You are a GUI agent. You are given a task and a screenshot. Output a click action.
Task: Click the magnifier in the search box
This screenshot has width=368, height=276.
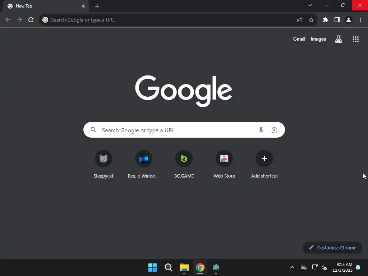[x=93, y=129]
